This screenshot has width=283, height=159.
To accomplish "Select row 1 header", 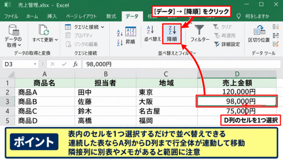I will point(7,83).
